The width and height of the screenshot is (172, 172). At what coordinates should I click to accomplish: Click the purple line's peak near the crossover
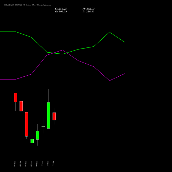(62, 50)
